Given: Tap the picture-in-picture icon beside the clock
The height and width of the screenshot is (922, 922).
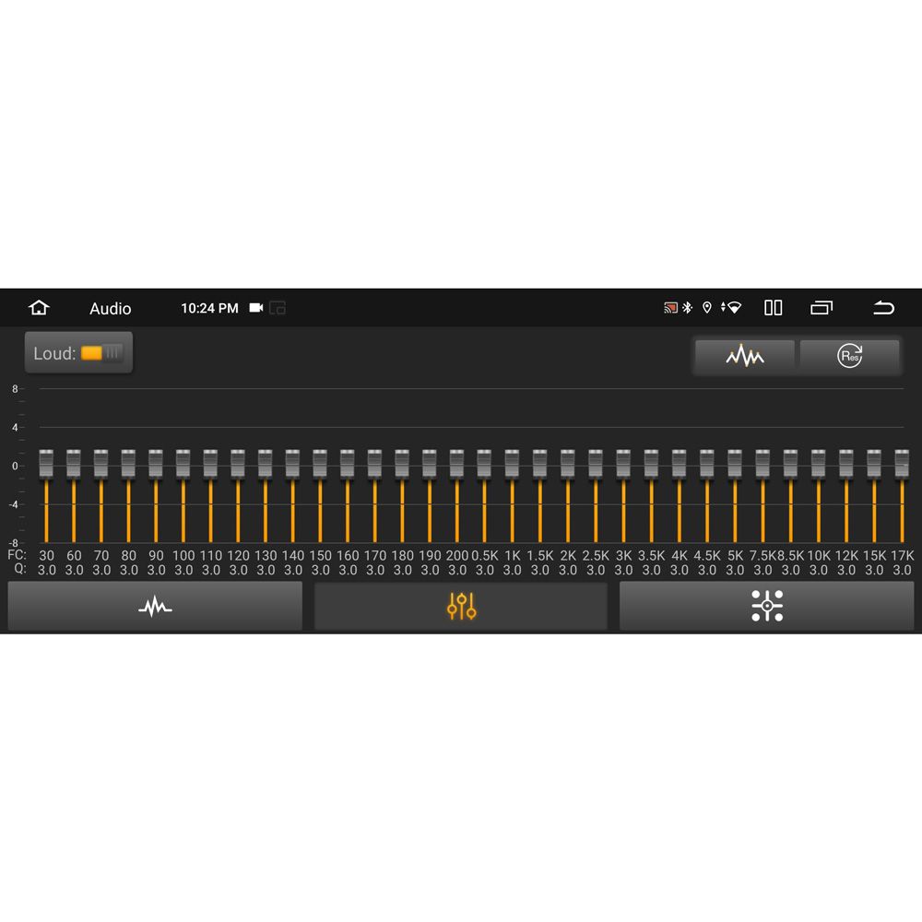Looking at the screenshot, I should pos(278,308).
